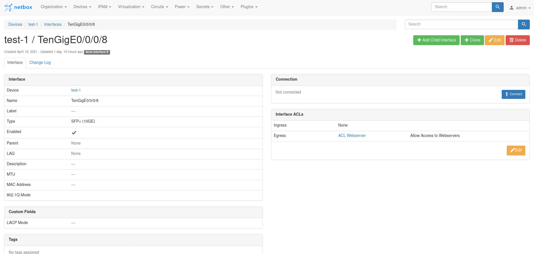Click the admin user icon

[x=512, y=8]
